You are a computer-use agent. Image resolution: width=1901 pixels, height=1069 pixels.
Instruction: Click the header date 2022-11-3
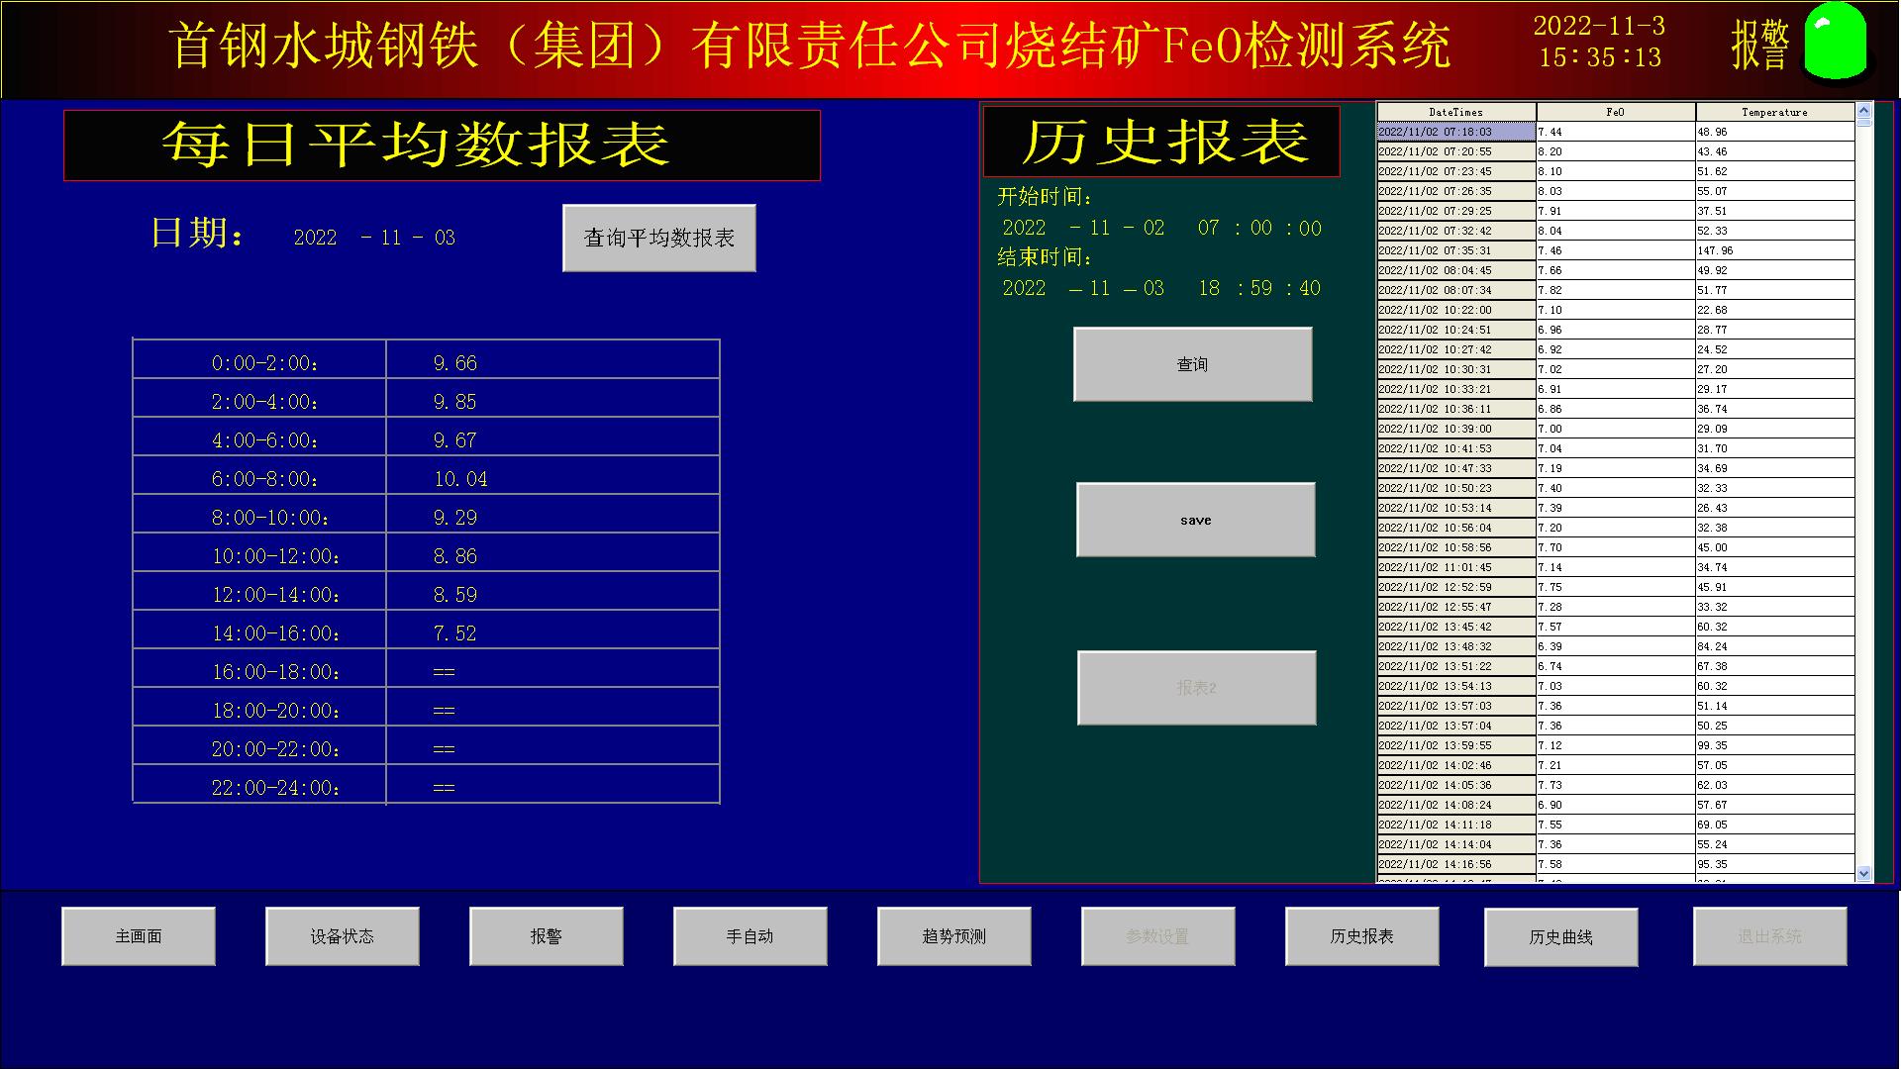1599,26
